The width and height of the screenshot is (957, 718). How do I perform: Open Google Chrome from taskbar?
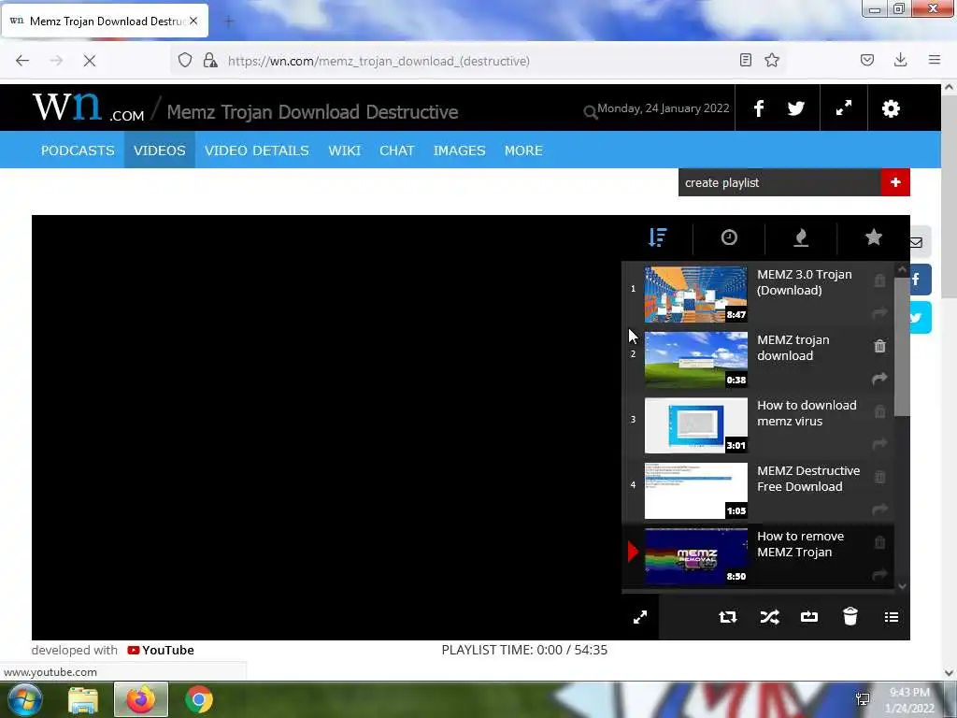(x=199, y=699)
